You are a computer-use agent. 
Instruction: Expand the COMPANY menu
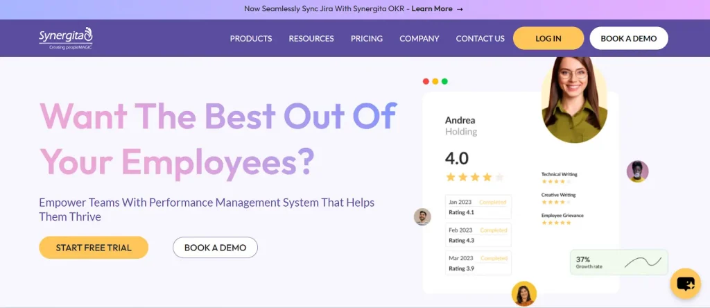point(419,39)
